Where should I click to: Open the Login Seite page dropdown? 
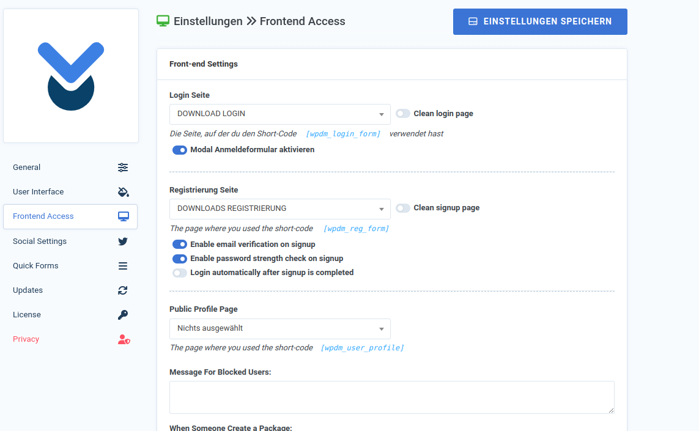pos(279,114)
